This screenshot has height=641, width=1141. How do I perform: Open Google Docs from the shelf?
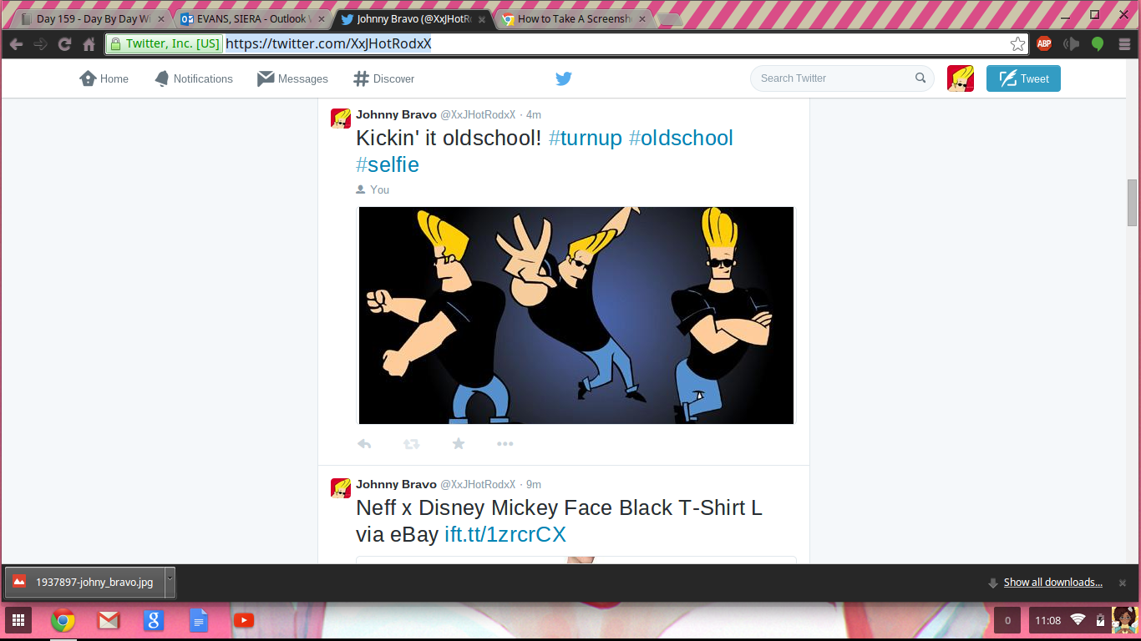(x=198, y=620)
